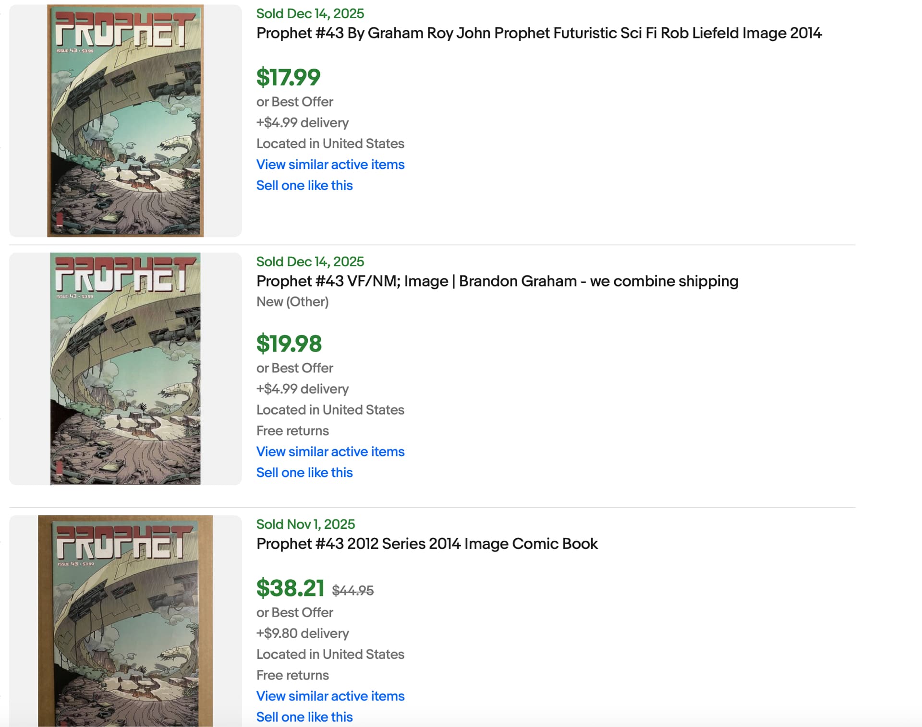This screenshot has height=727, width=922.
Task: Open the Brandon Graham listing's cover thumbnail
Action: pos(125,369)
